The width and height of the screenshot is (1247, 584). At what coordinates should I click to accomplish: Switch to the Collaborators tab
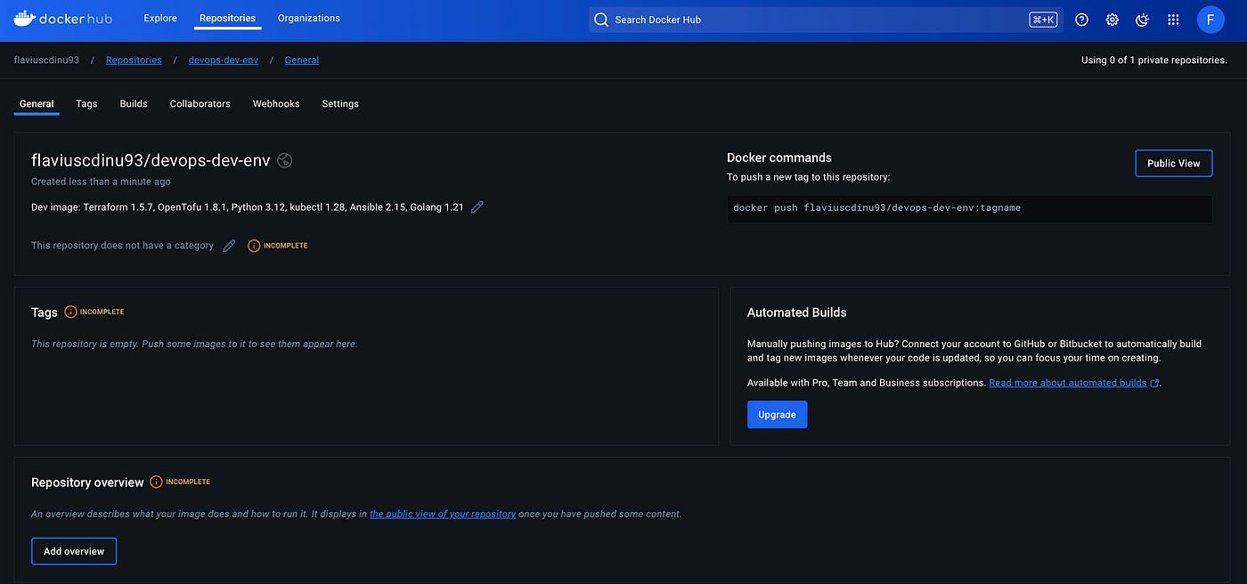200,104
